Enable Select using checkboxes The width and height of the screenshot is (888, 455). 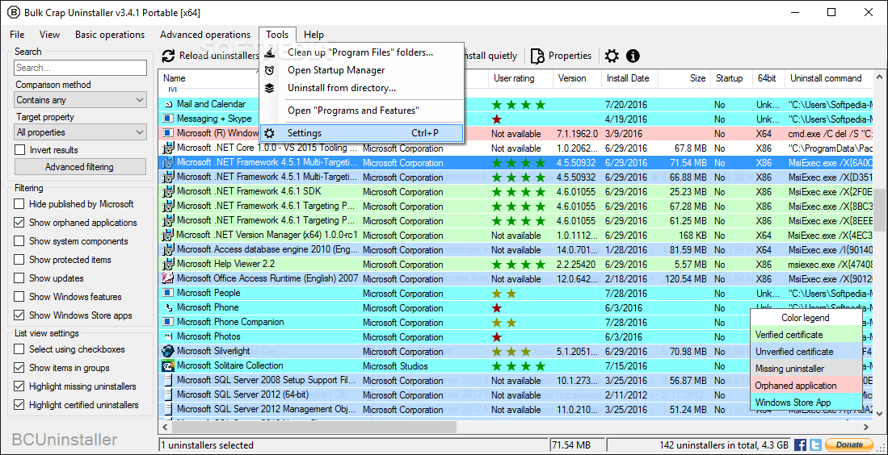coord(19,349)
